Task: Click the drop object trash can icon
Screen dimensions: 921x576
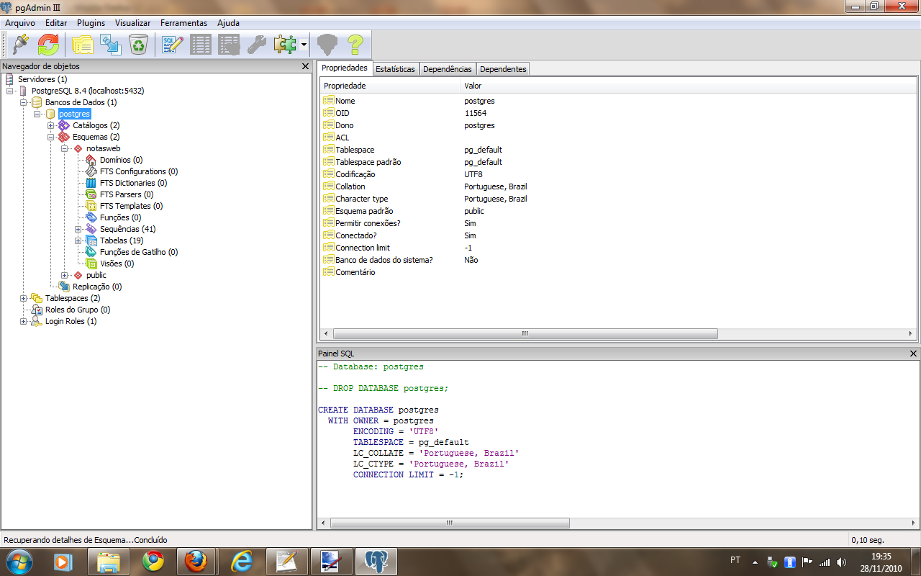Action: [x=138, y=45]
